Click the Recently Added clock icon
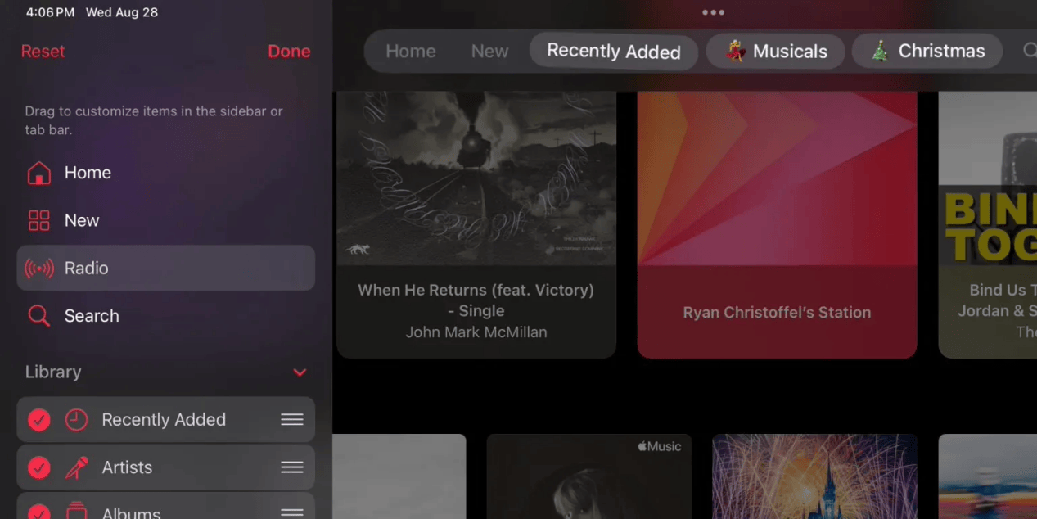Image resolution: width=1037 pixels, height=519 pixels. tap(76, 420)
